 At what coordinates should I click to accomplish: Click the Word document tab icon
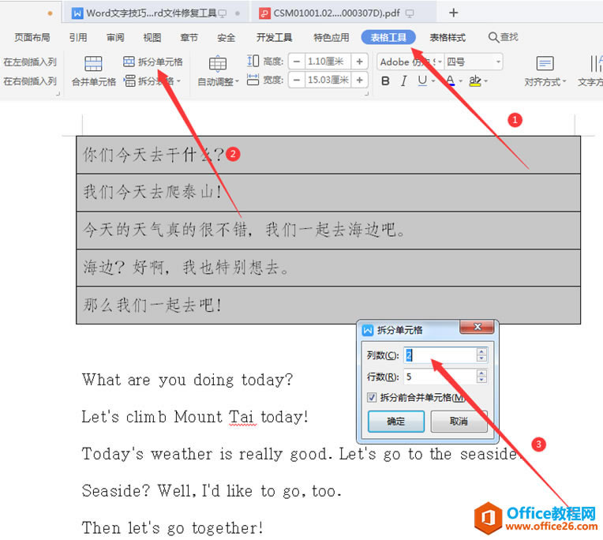(x=77, y=13)
